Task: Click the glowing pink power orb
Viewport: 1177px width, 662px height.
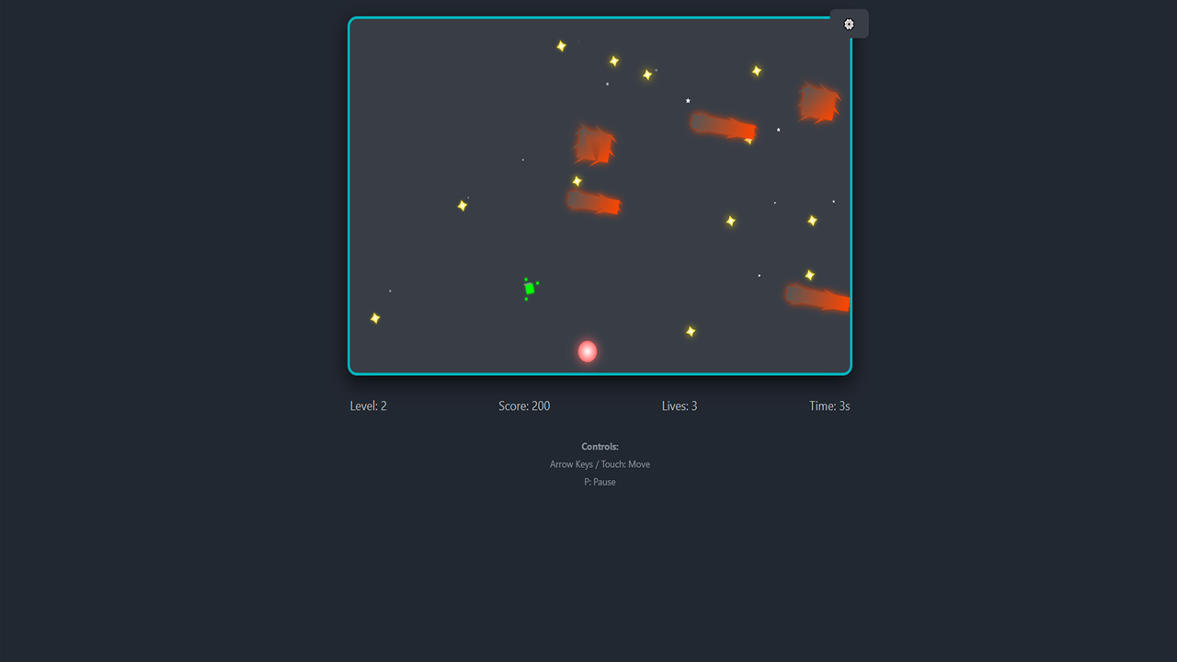Action: tap(587, 350)
